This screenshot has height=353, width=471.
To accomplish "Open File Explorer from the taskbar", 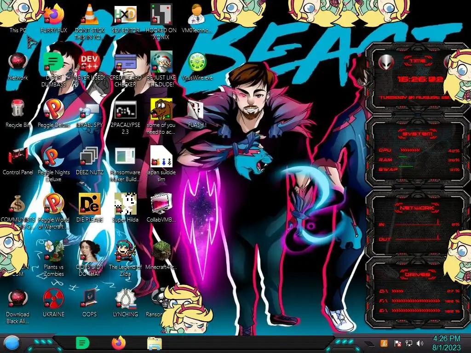I will pyautogui.click(x=155, y=343).
